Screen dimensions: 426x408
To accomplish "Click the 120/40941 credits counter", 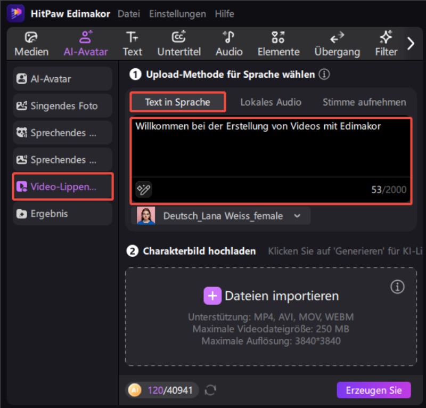I will [170, 390].
